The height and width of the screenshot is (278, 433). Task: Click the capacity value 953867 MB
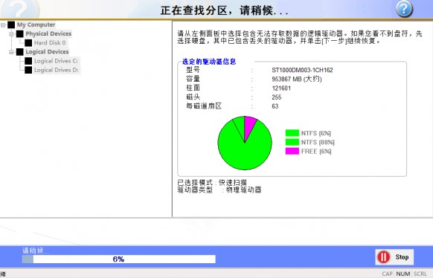(x=297, y=79)
